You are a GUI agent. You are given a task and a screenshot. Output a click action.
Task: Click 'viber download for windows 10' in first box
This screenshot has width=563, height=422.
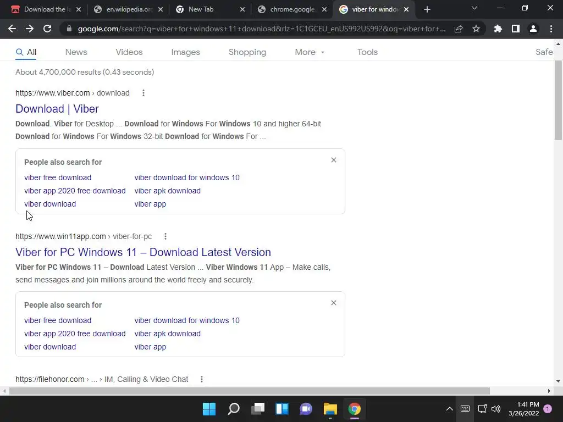click(x=187, y=177)
